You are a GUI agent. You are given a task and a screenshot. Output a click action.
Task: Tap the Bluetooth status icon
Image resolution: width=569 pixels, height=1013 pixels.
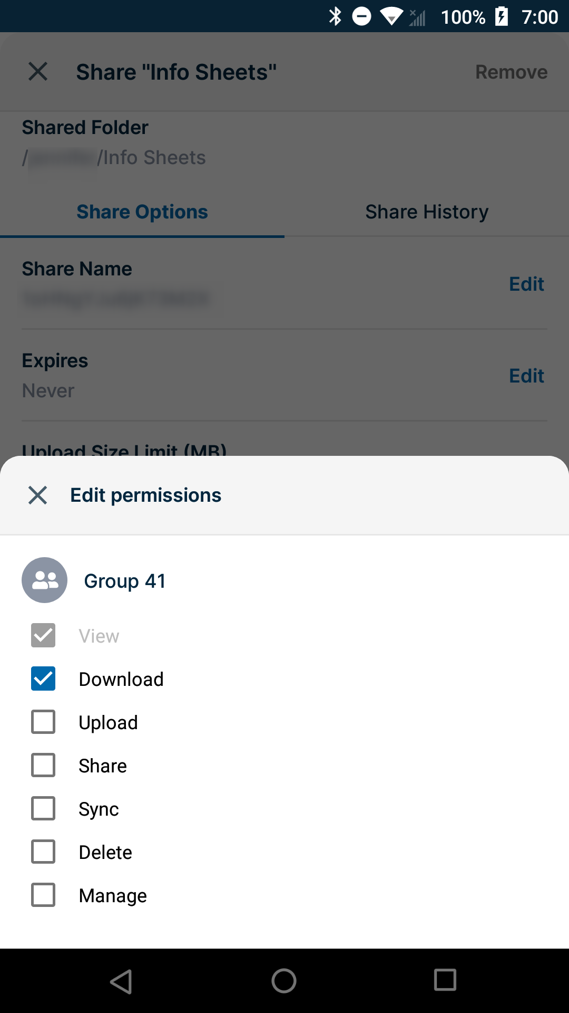[x=335, y=16]
